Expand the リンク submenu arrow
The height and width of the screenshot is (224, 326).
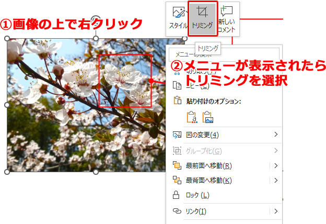click(x=275, y=211)
